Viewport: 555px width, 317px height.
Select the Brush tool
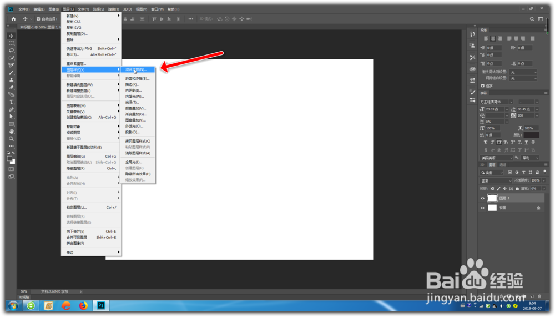pos(11,73)
